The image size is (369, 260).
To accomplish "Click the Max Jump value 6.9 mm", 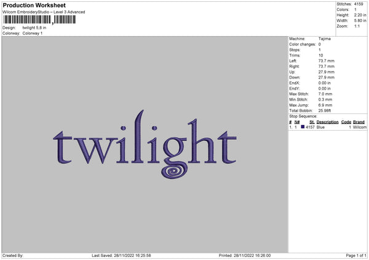I will pyautogui.click(x=325, y=105).
